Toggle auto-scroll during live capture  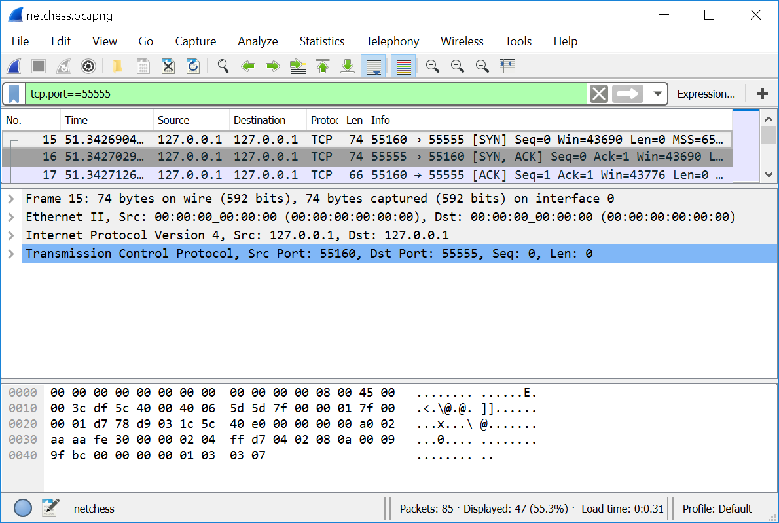coord(373,66)
